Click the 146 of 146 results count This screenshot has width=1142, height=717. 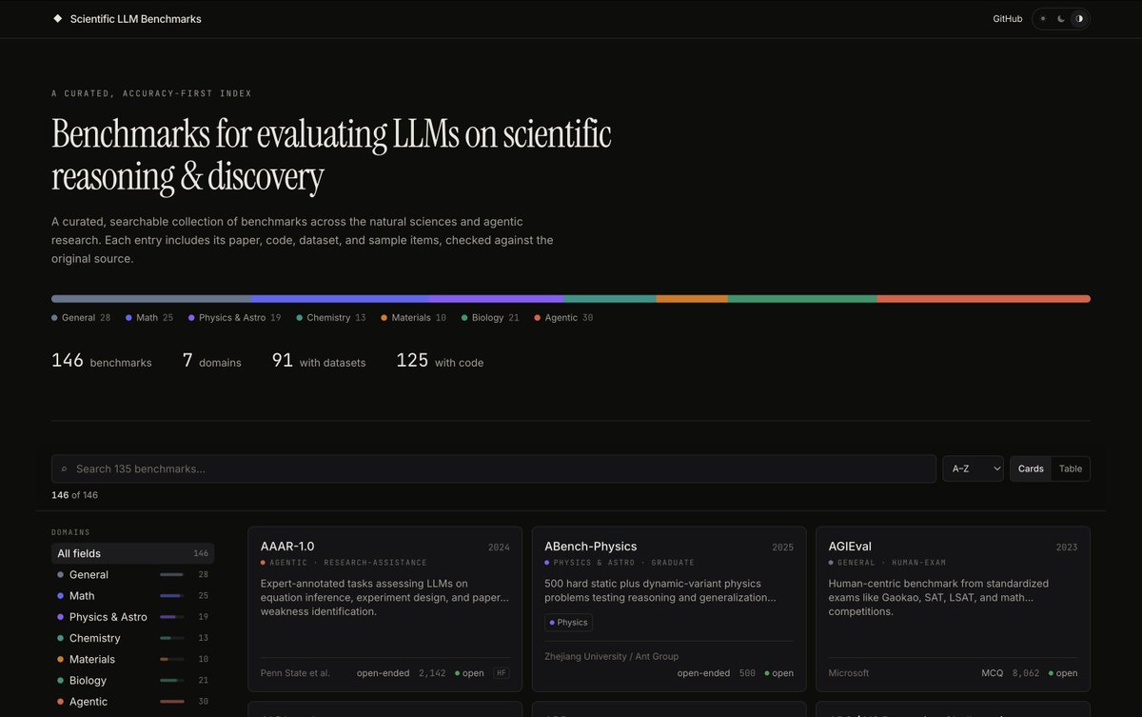(74, 495)
